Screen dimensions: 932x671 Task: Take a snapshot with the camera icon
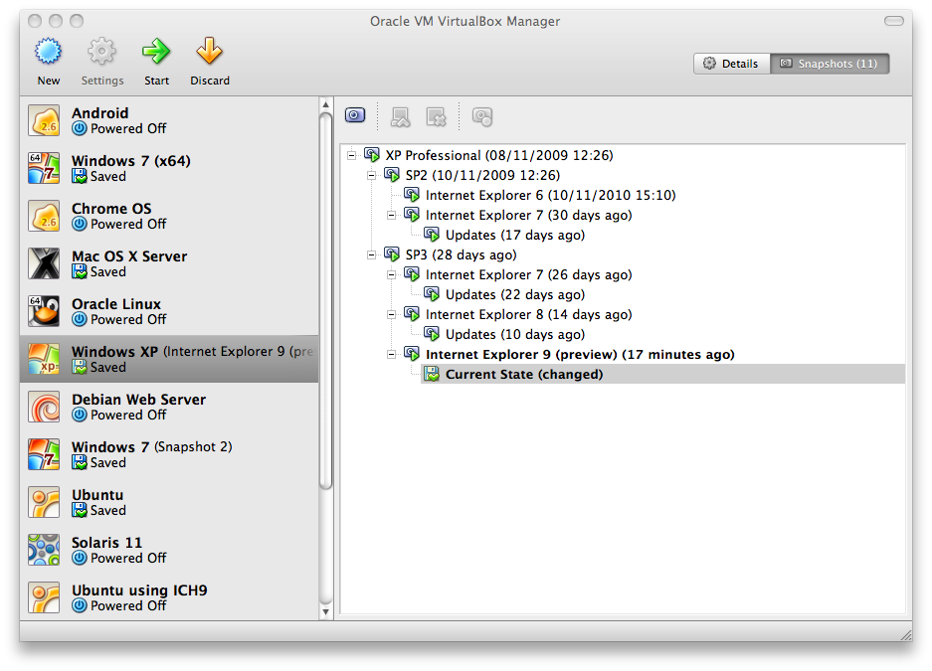pos(355,116)
